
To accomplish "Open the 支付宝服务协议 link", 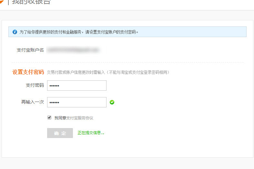I will point(79,118).
